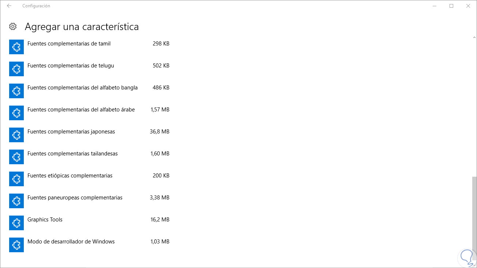Viewport: 477px width, 268px height.
Task: Select the Modo de desarrollador icon
Action: pyautogui.click(x=16, y=245)
